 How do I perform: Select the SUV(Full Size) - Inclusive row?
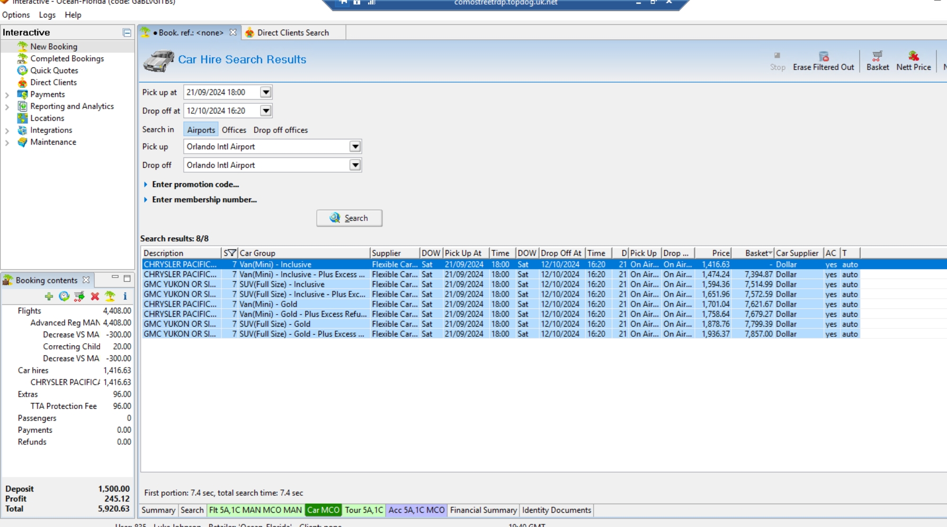tap(501, 284)
